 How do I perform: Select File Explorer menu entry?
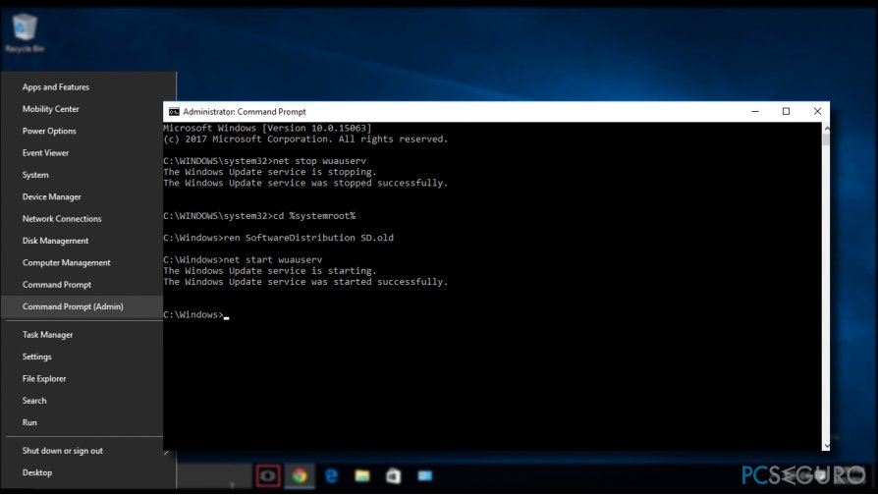click(x=44, y=378)
